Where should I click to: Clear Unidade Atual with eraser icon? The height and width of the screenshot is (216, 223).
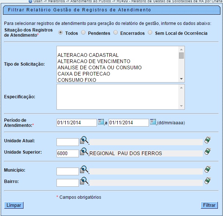point(208,140)
